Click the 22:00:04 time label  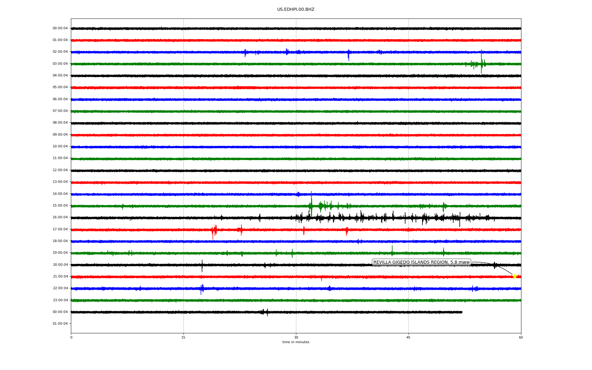pos(60,288)
